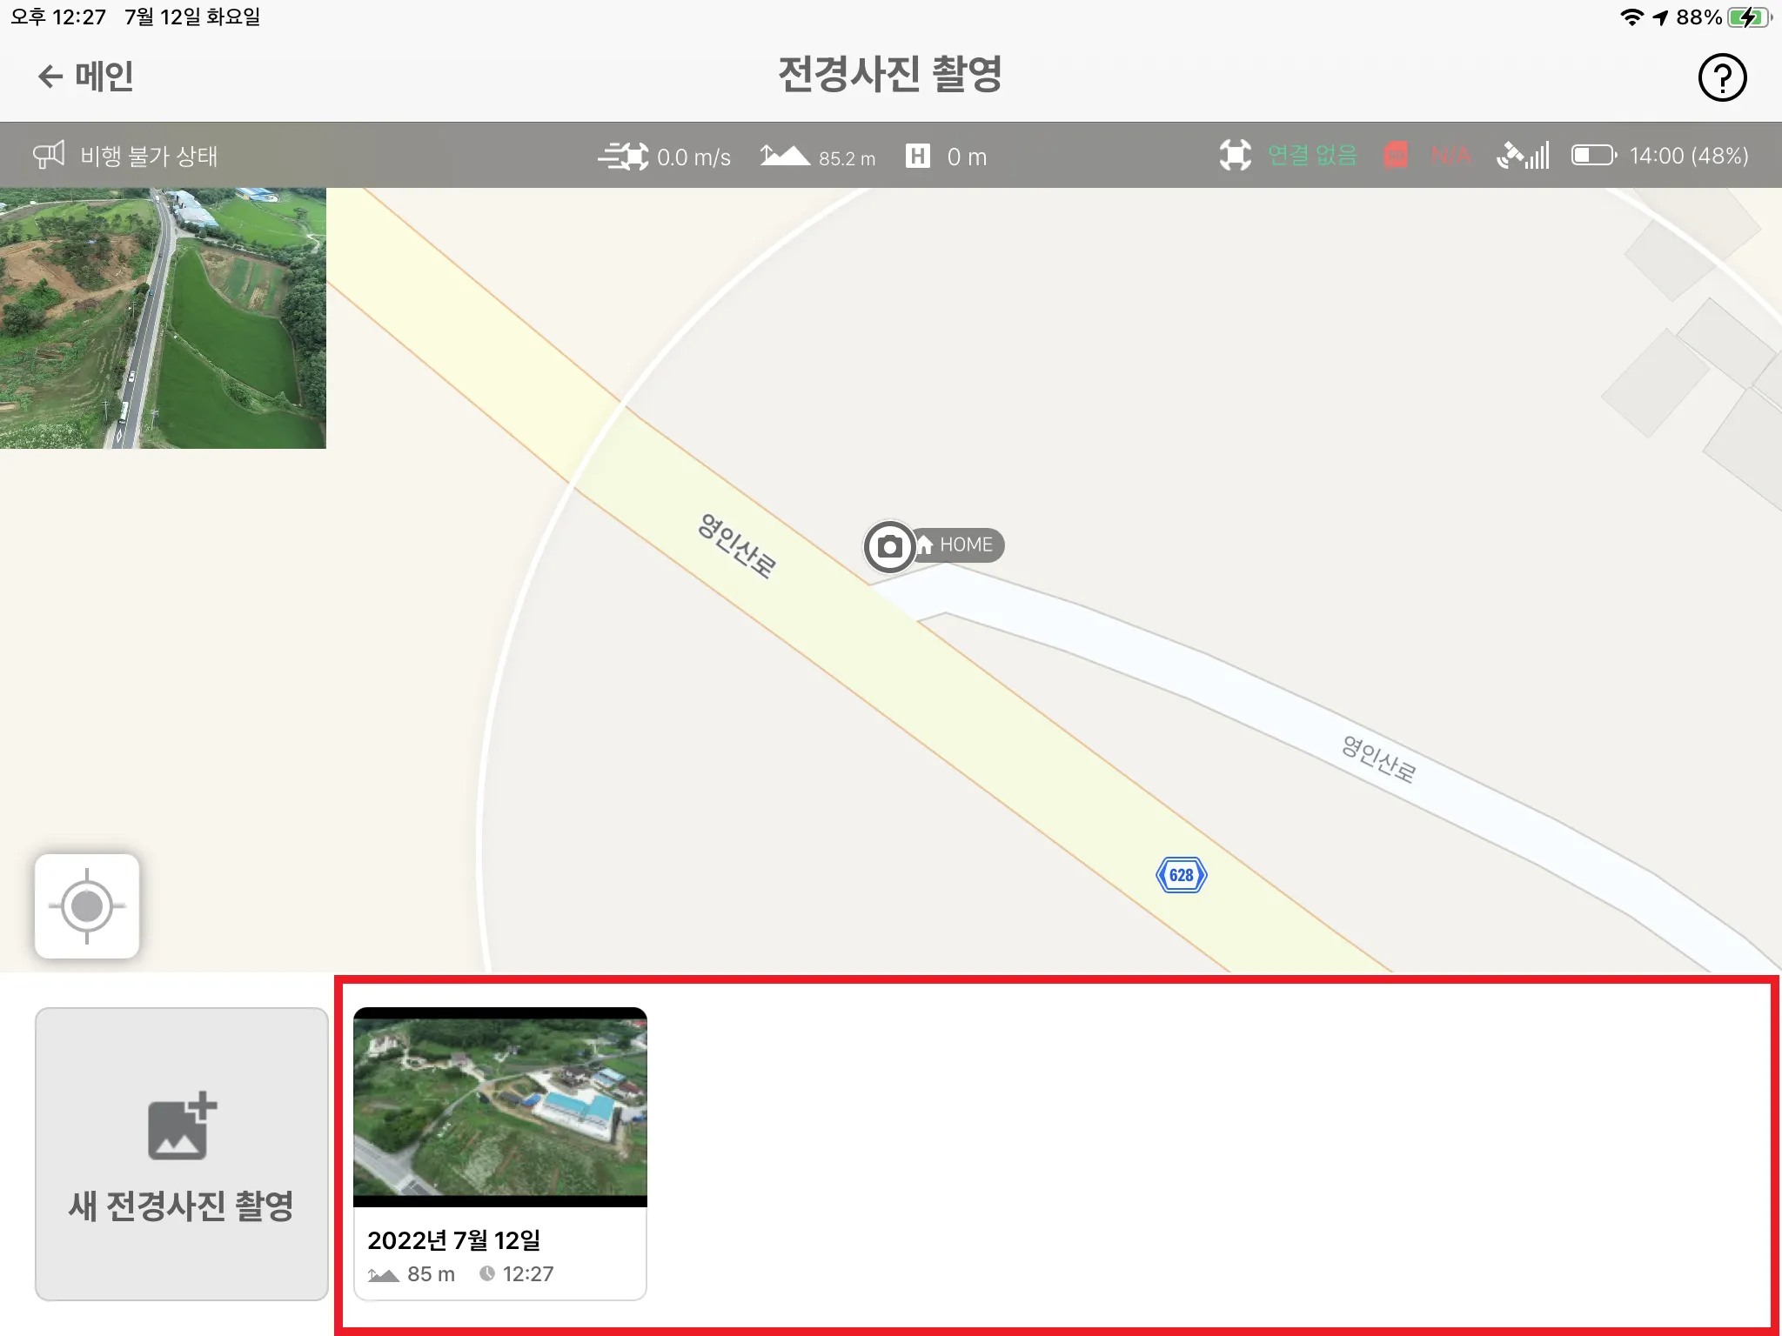Center the map with the location target button
Viewport: 1782px width, 1336px height.
click(x=87, y=906)
